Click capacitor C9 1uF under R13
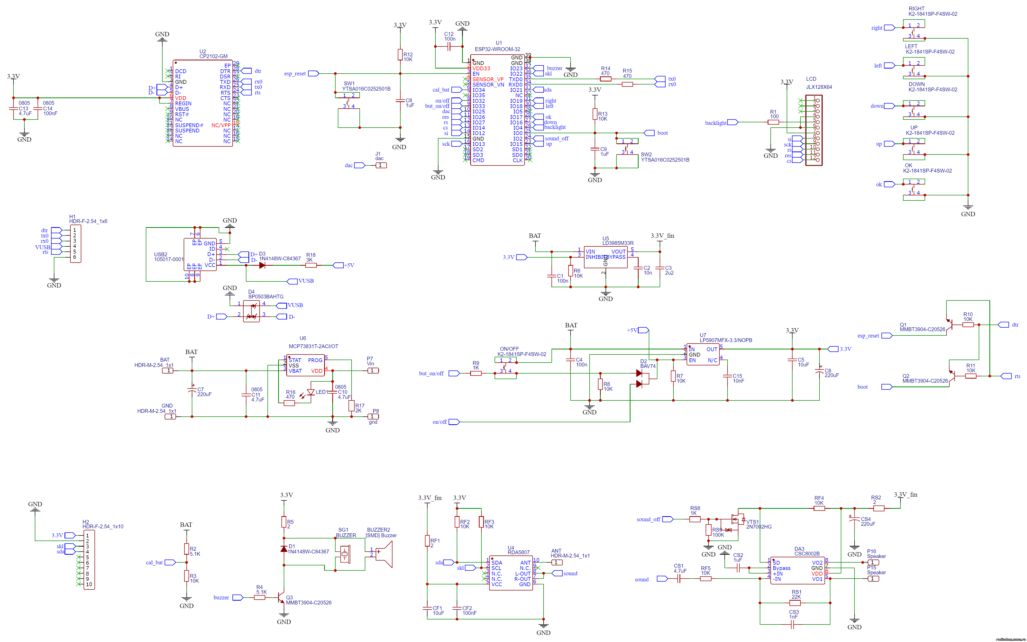1027x642 pixels. tap(594, 149)
